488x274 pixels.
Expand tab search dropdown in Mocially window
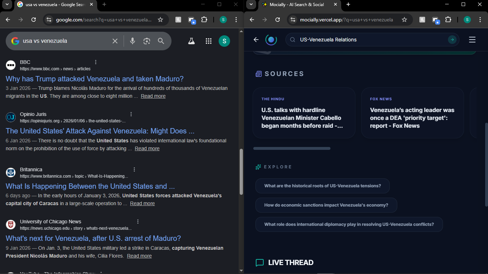pyautogui.click(x=251, y=4)
